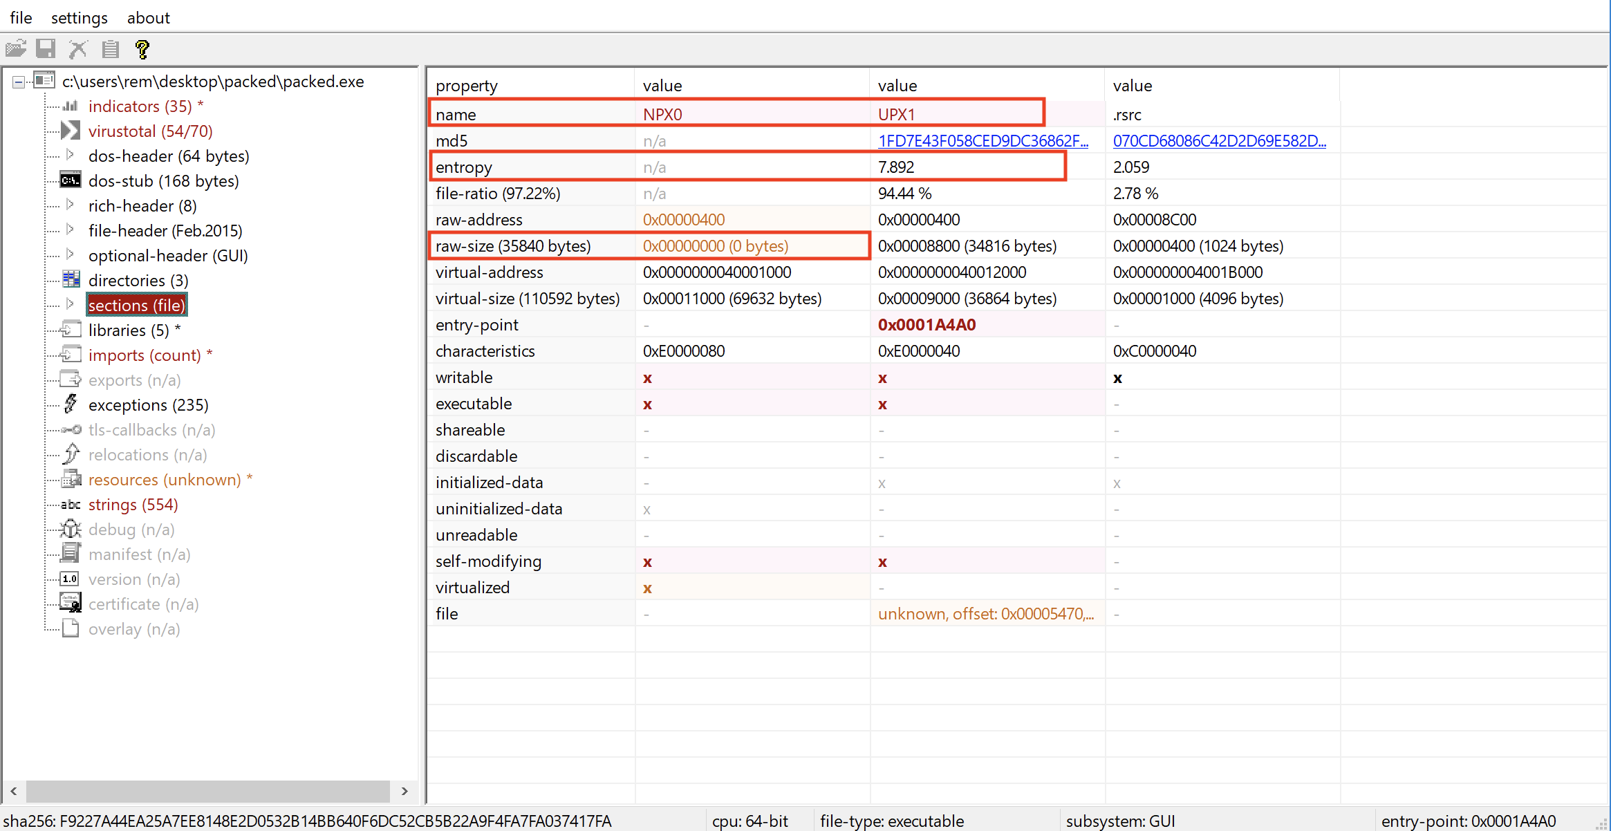The height and width of the screenshot is (831, 1611).
Task: Click the entry-point value 0x0001A4A0 cell
Action: click(987, 325)
